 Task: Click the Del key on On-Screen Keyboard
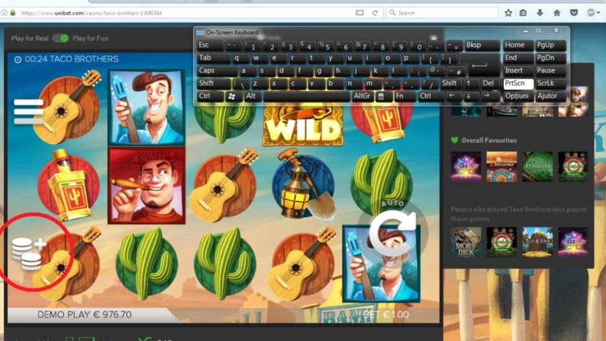[x=490, y=84]
